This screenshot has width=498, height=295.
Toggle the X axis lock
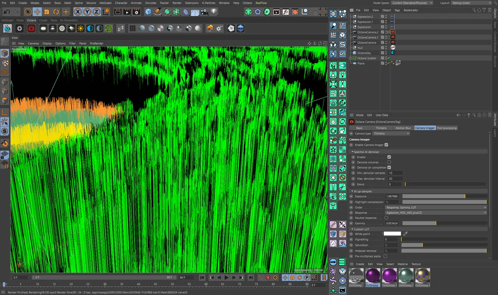coord(78,12)
